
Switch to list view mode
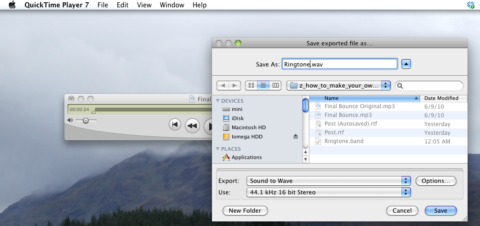pos(263,85)
